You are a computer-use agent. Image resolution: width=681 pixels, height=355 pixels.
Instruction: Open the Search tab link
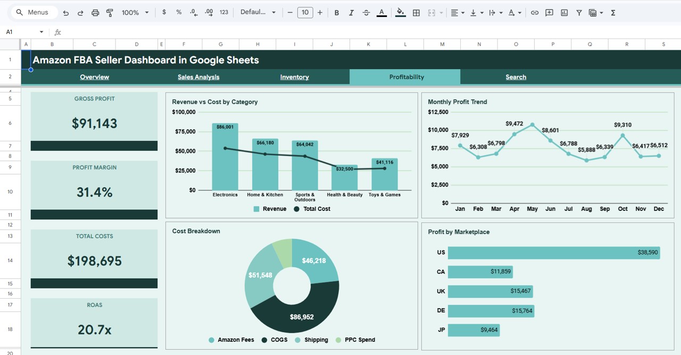tap(516, 77)
